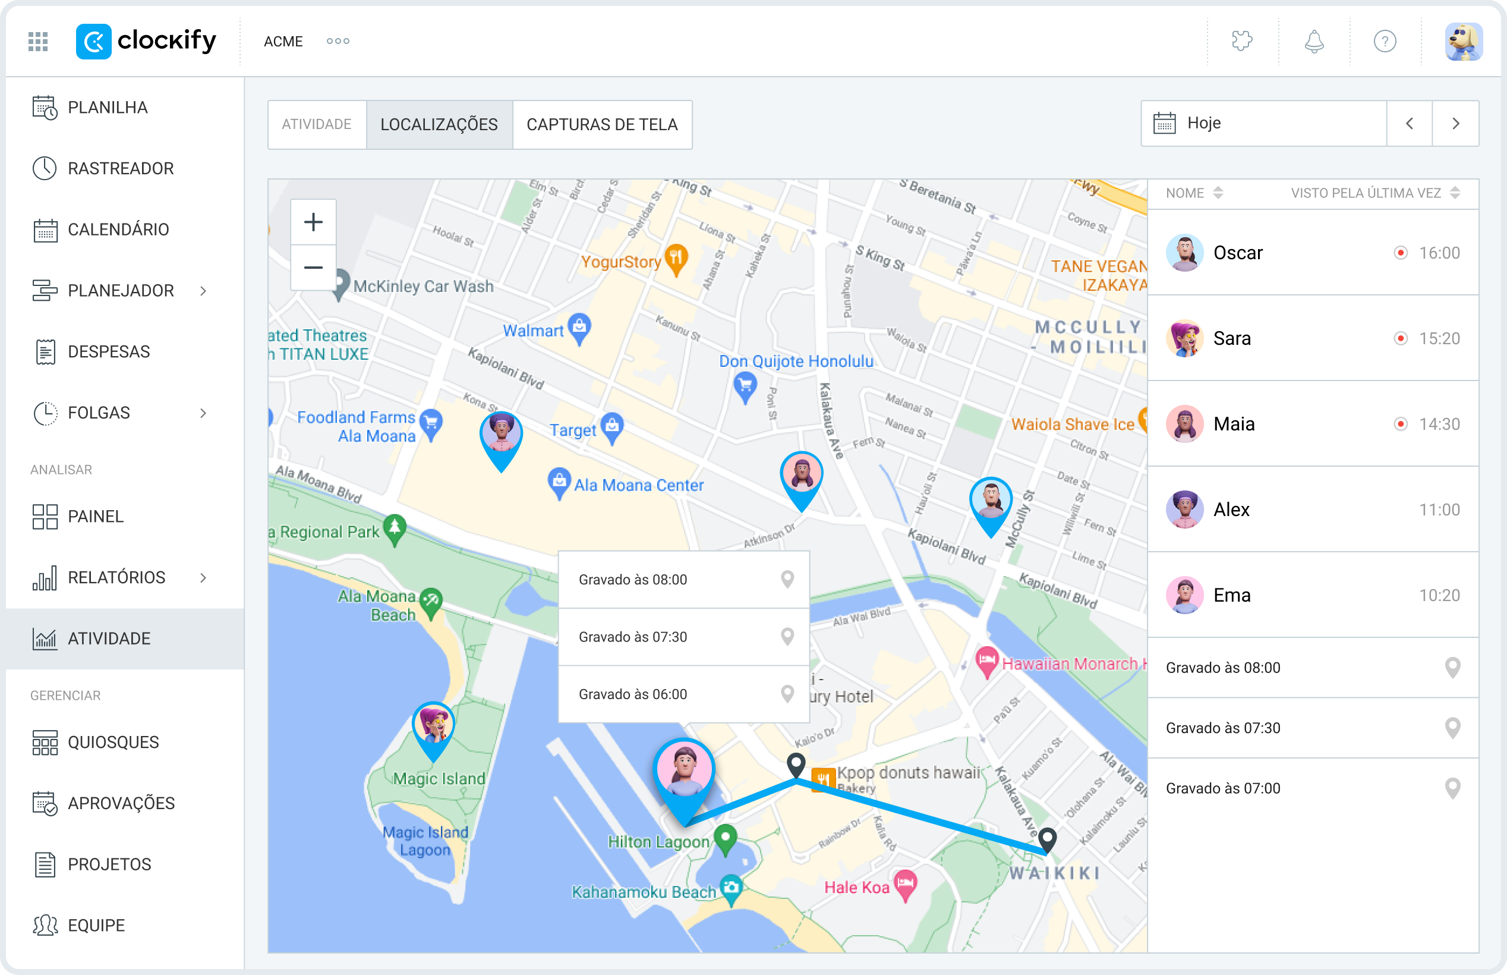Advance to the next day with the arrow
Image resolution: width=1507 pixels, height=975 pixels.
pos(1456,124)
